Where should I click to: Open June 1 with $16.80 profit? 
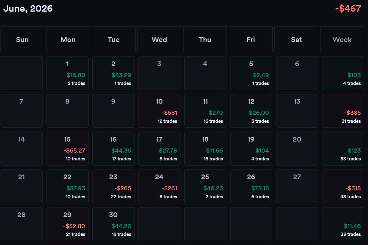point(68,73)
